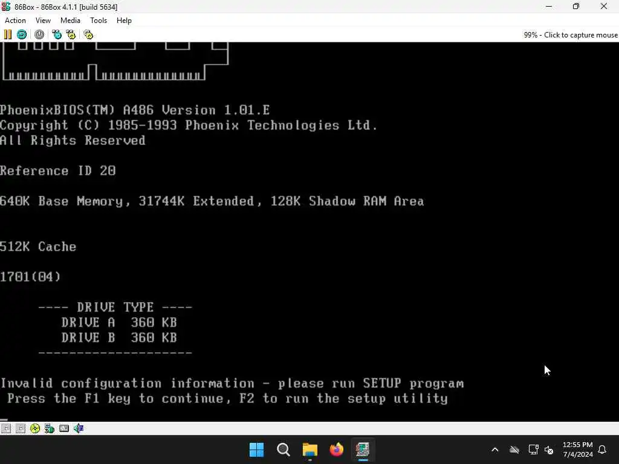Click the '1701(04)' error code text

coord(30,277)
